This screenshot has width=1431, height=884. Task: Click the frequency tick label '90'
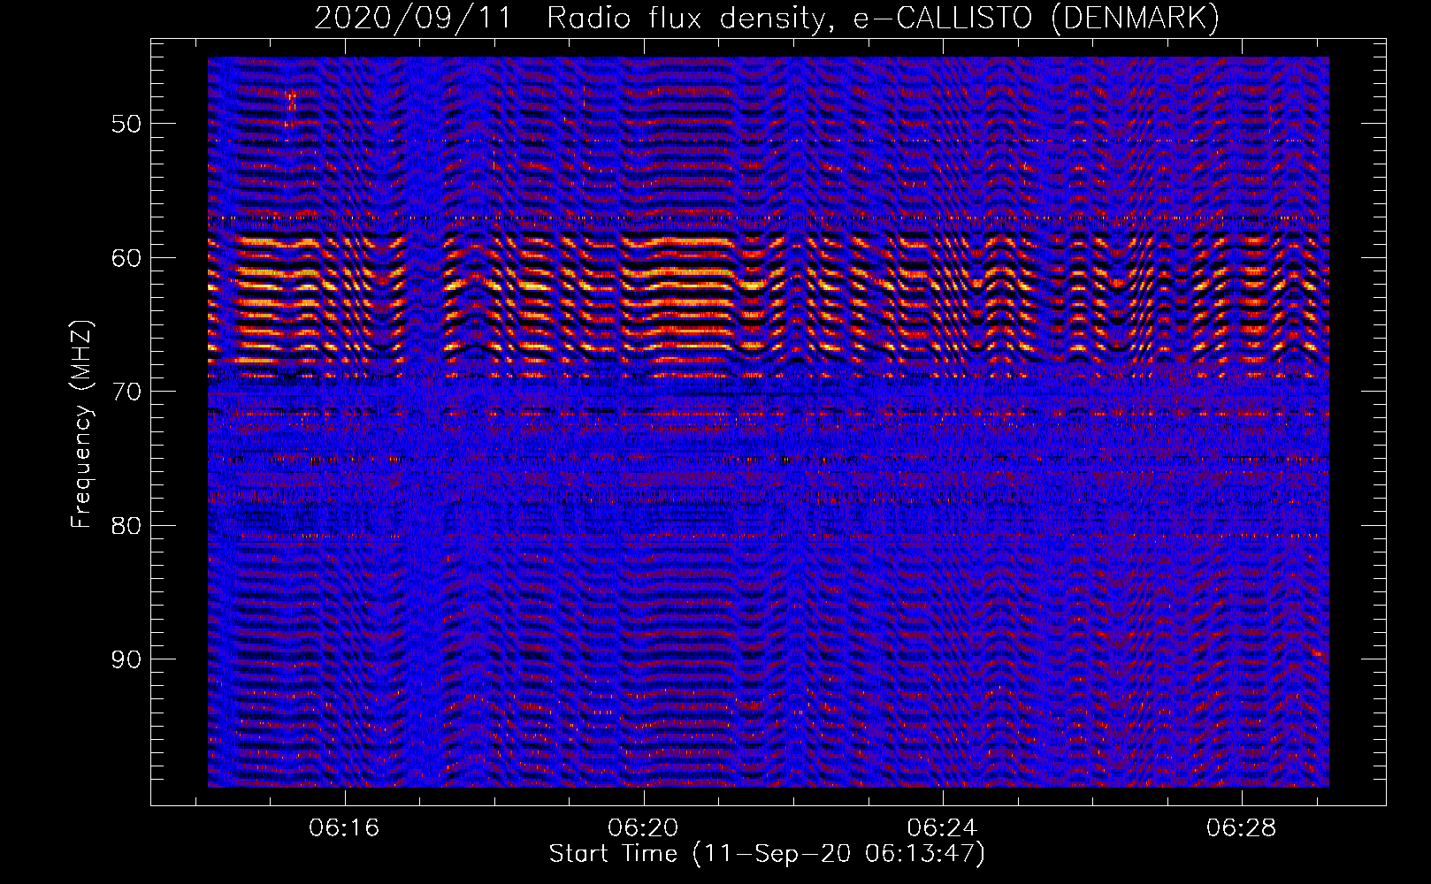pos(126,660)
